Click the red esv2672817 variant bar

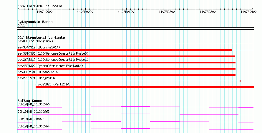click(x=127, y=63)
